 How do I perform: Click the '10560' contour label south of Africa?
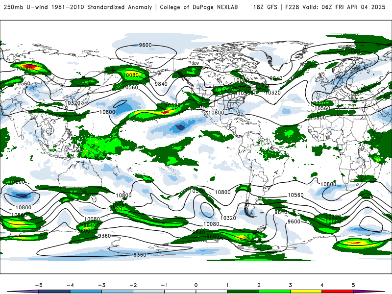[x=295, y=195]
